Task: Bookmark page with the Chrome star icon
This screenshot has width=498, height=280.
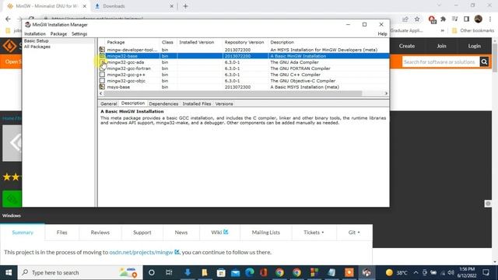Action: click(417, 19)
